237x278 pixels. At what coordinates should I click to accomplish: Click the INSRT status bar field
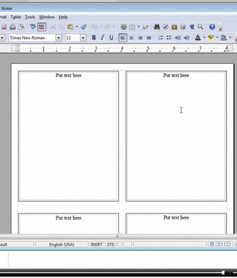click(97, 245)
